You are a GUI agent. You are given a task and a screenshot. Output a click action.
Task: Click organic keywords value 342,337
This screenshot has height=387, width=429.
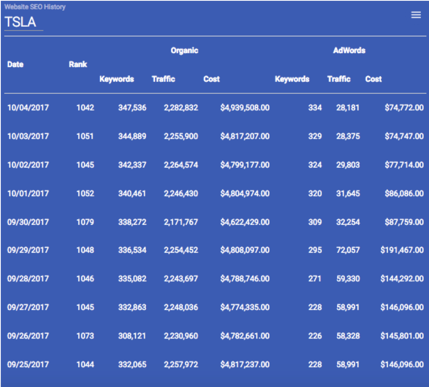pyautogui.click(x=132, y=165)
